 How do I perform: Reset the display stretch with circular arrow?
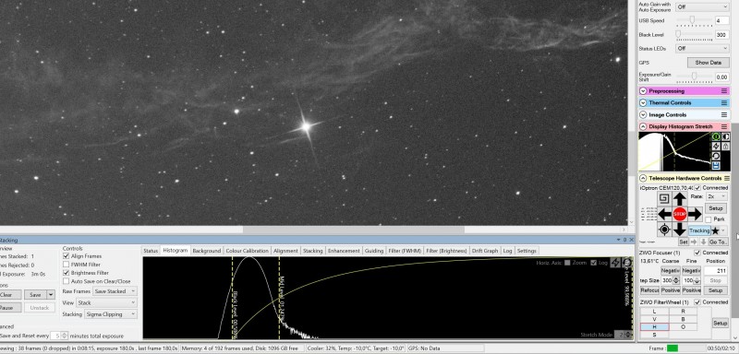point(716,156)
